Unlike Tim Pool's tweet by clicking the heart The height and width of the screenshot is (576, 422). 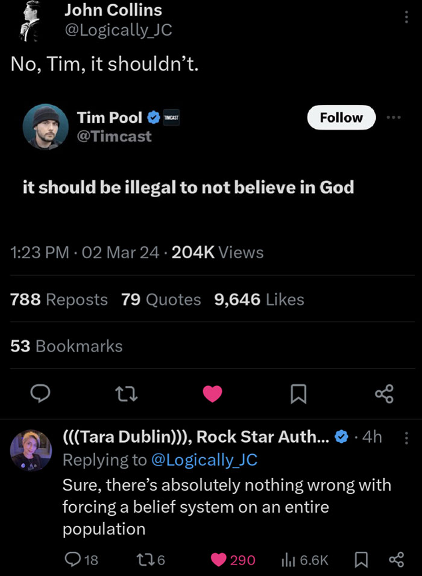pos(212,394)
